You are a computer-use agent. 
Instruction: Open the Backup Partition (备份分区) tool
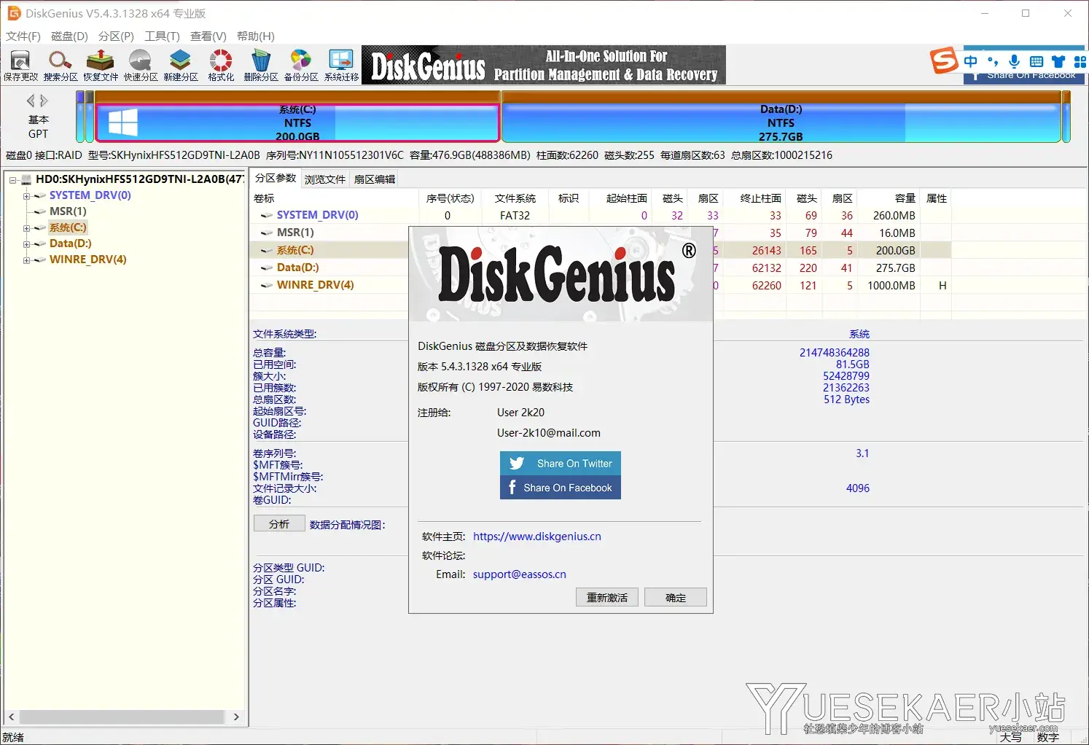point(301,65)
